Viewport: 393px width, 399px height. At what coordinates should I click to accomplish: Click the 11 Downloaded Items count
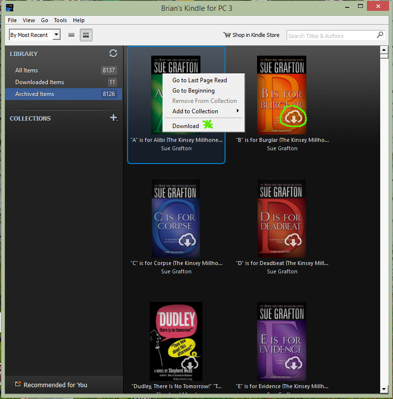[112, 82]
